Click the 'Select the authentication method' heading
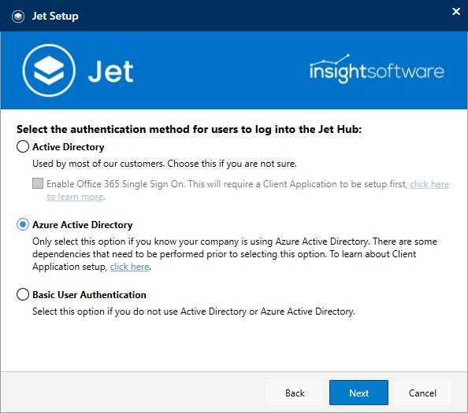The width and height of the screenshot is (468, 413). click(x=189, y=129)
